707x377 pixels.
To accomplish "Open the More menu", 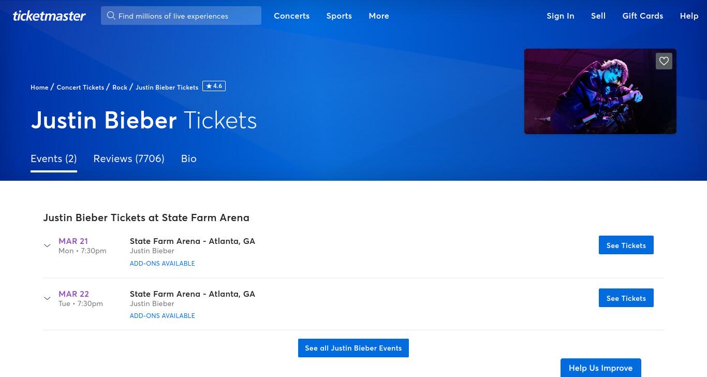I will point(379,16).
